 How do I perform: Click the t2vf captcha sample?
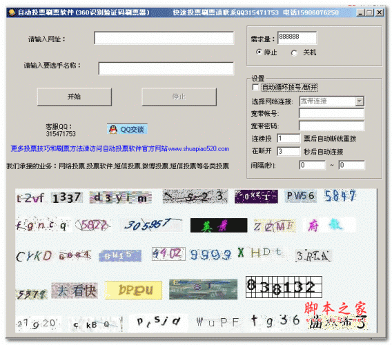coord(30,198)
